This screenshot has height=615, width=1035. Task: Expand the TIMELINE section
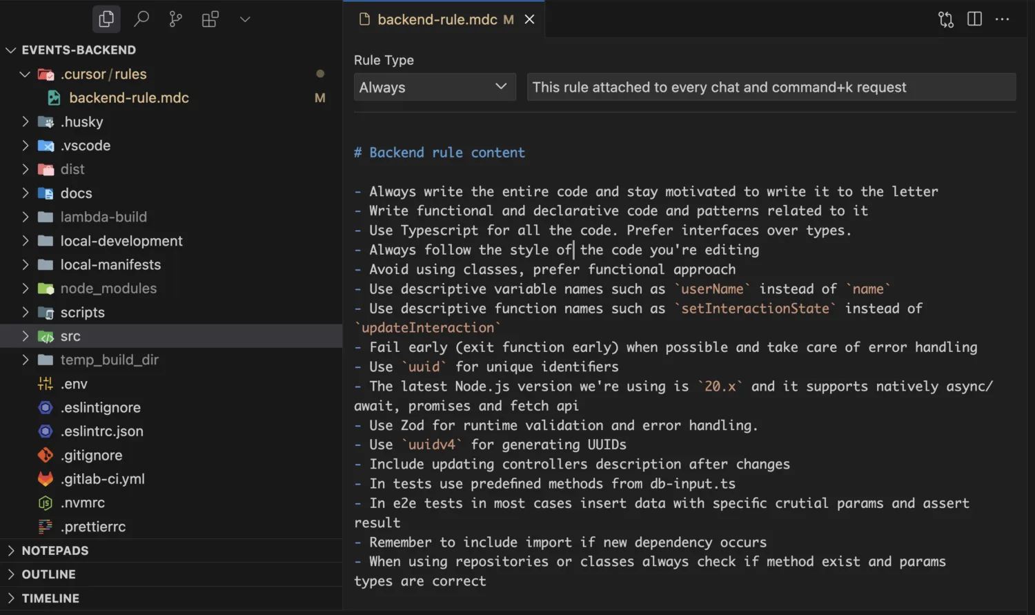(11, 598)
